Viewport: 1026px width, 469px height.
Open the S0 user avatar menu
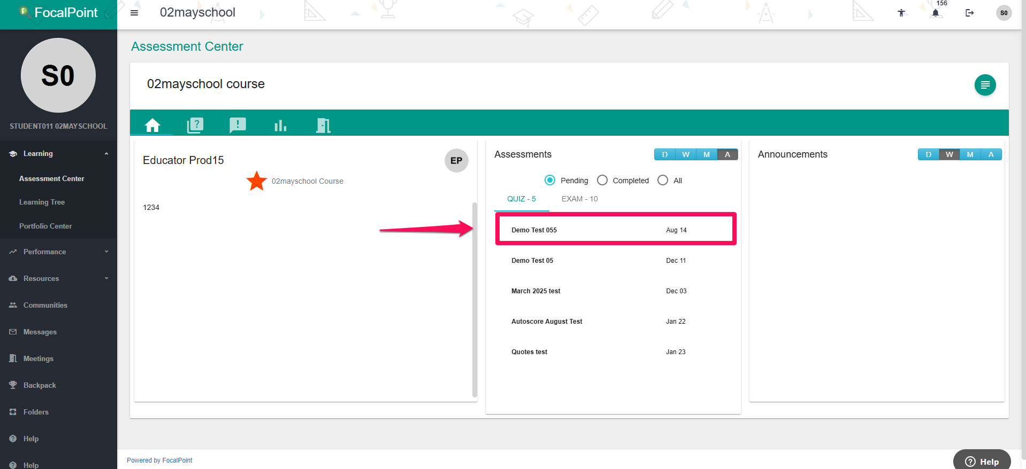tap(1004, 13)
